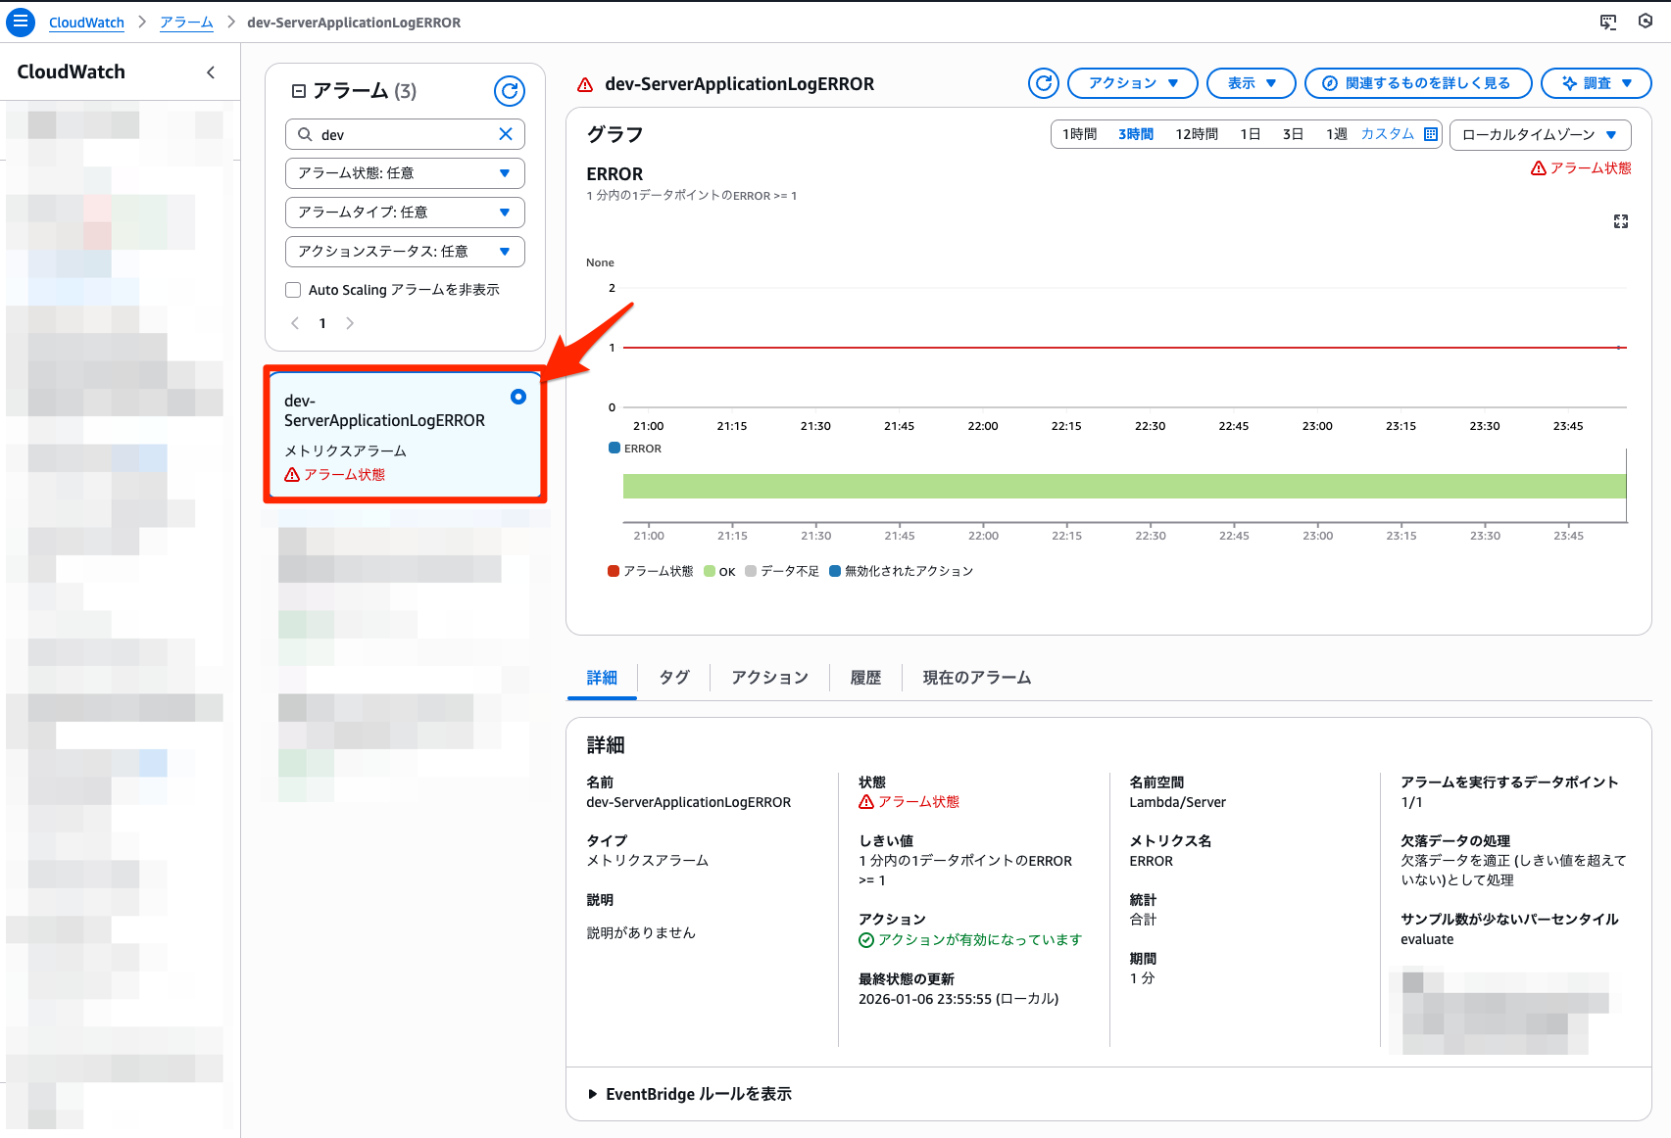Click the red アラーム状態 legend swatch
Screen dimensions: 1671x1138
coord(614,571)
